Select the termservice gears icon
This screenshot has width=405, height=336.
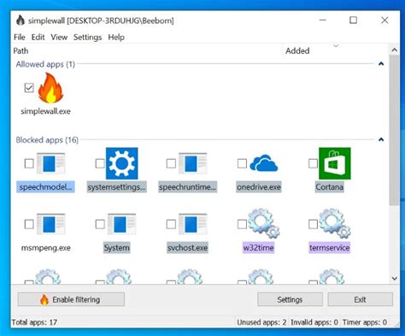click(335, 223)
